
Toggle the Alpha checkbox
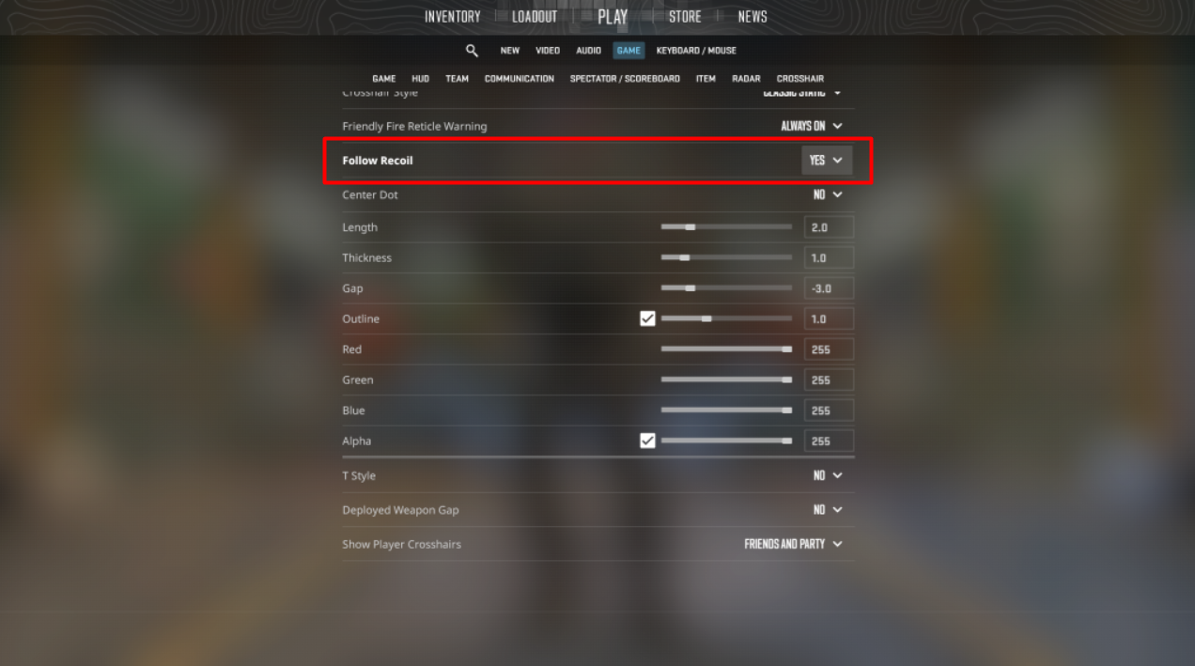[647, 441]
